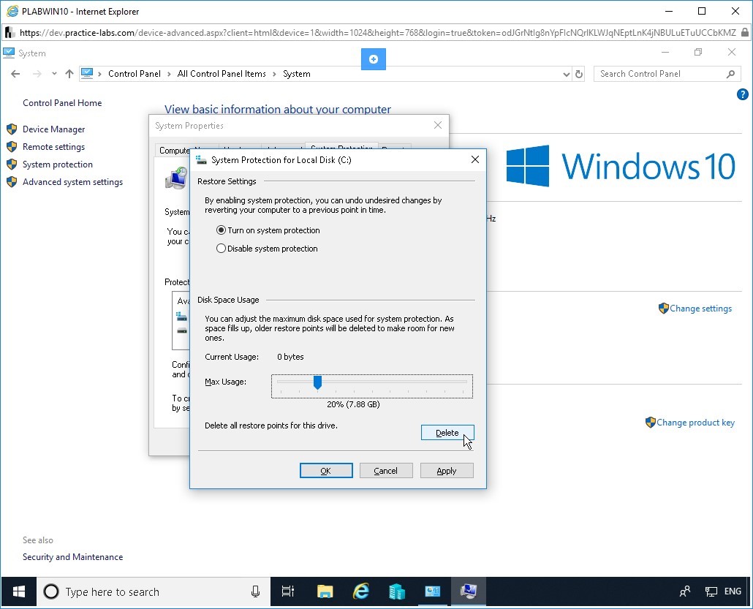Open the Control Panel taskbar icon

(432, 591)
